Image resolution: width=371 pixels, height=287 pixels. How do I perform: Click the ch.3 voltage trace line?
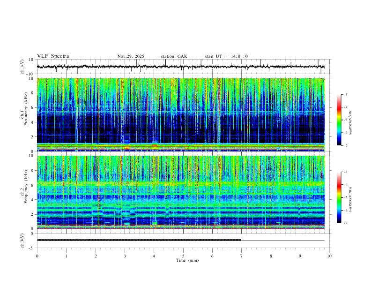point(180,240)
